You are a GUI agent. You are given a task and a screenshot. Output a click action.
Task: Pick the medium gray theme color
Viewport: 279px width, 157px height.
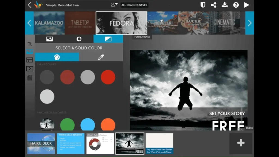tap(88, 77)
